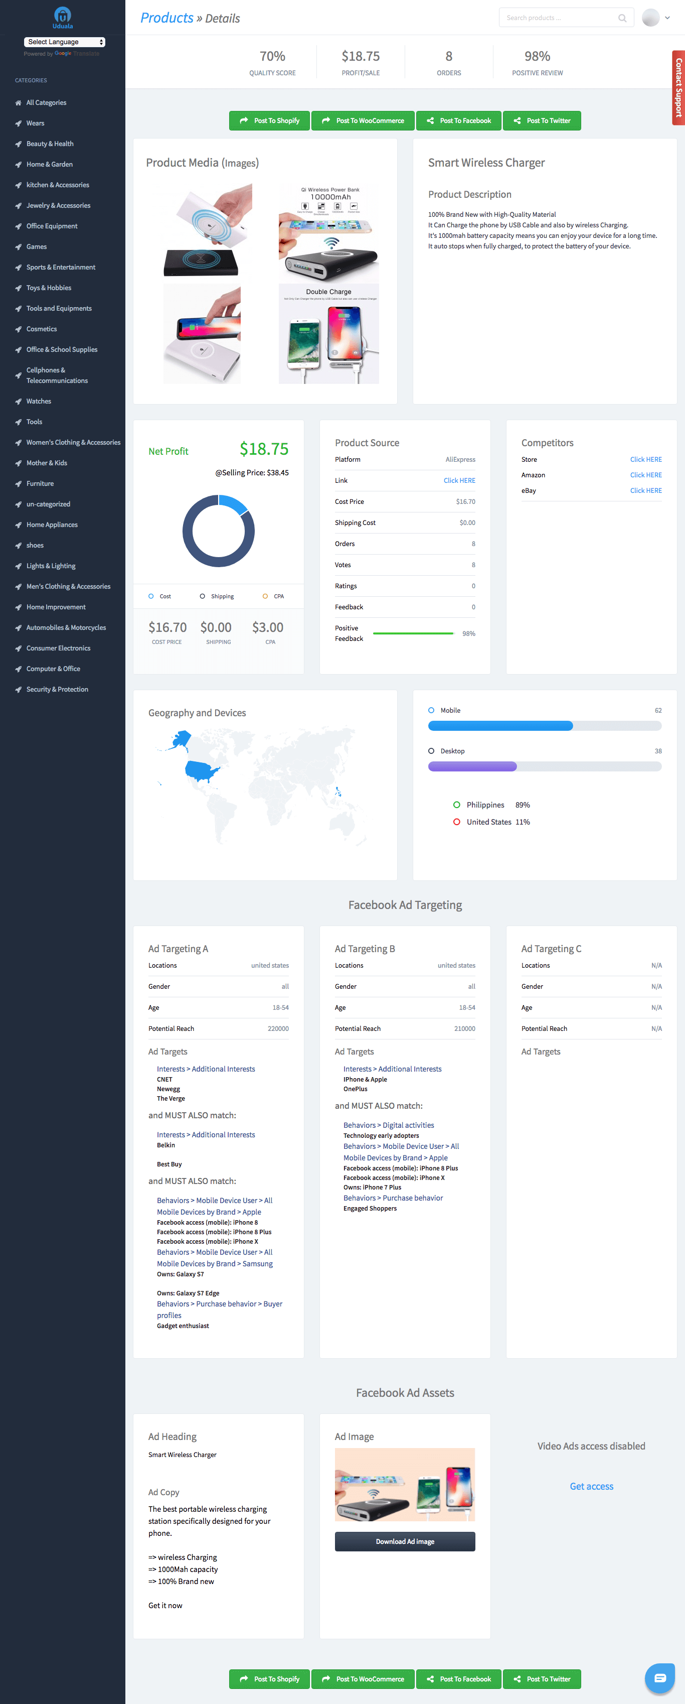Click the Download Ad image button
Image resolution: width=685 pixels, height=1704 pixels.
[x=405, y=1541]
